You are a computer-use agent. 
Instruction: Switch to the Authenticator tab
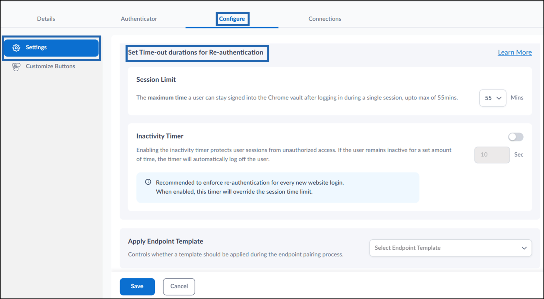[x=139, y=19]
